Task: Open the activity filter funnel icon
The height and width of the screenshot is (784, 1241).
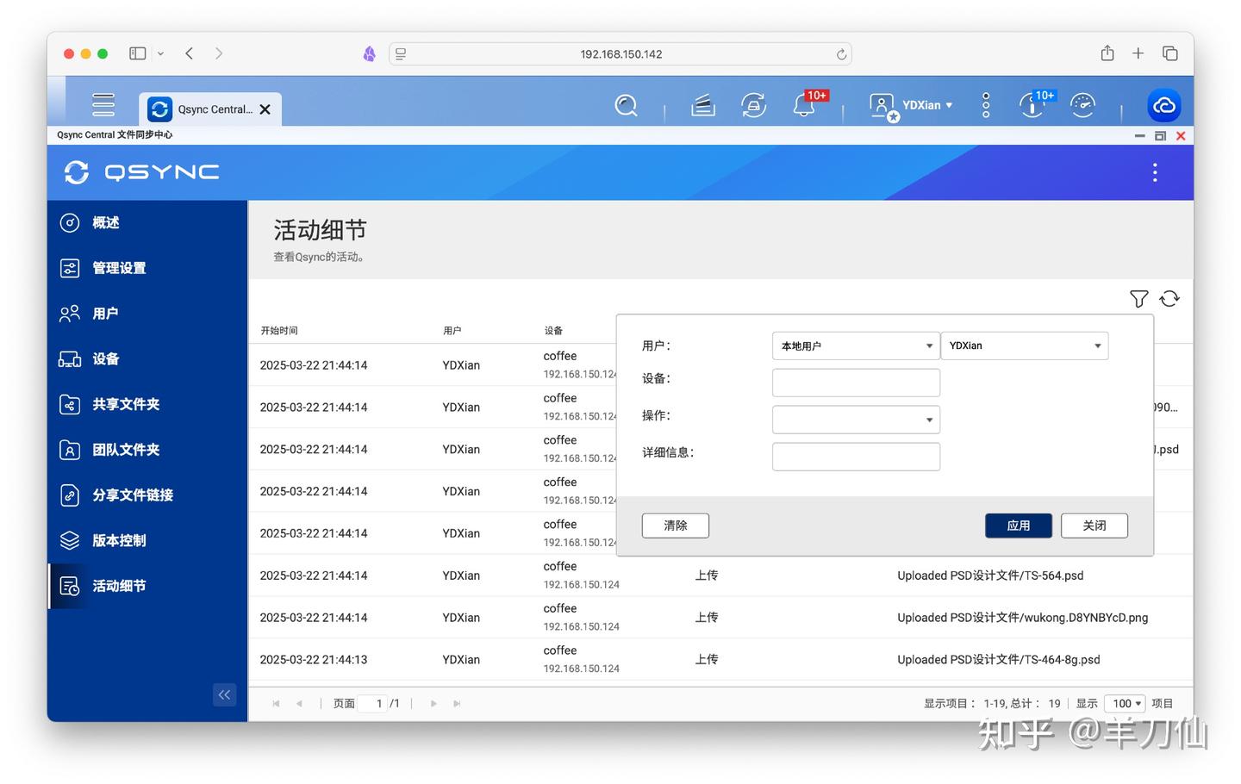Action: [x=1138, y=298]
